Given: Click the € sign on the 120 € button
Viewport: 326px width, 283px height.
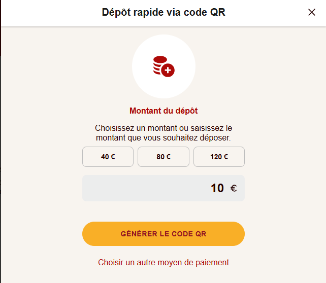Looking at the screenshot, I should click(x=225, y=157).
